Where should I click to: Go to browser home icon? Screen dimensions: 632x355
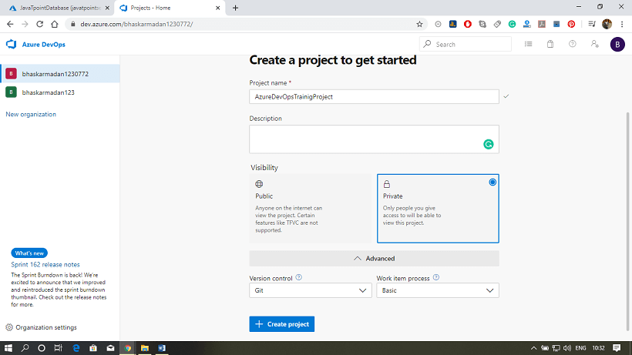click(55, 24)
